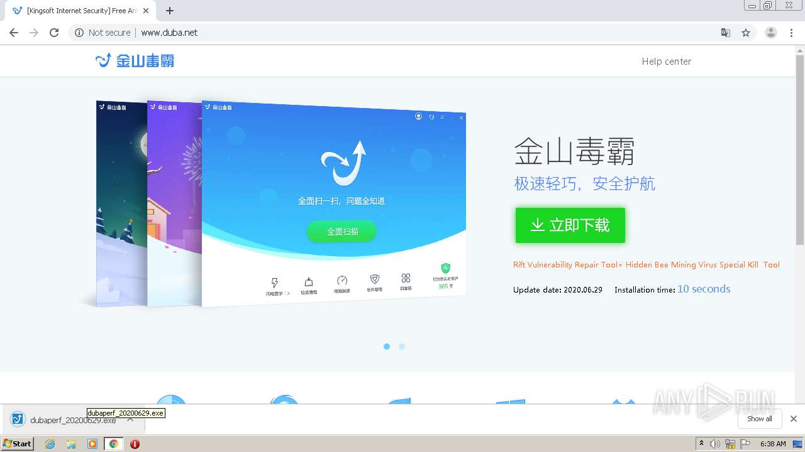Go back to the previous page
Image resolution: width=805 pixels, height=452 pixels.
pos(14,33)
